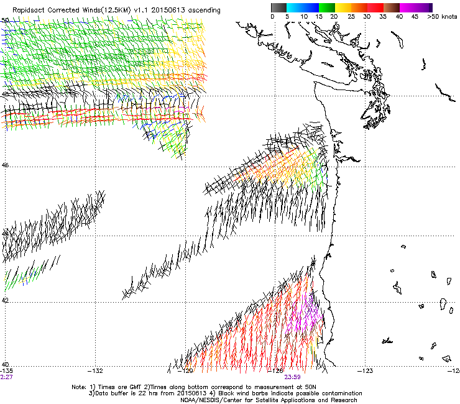Click the longitude label '-132'

tap(95, 371)
